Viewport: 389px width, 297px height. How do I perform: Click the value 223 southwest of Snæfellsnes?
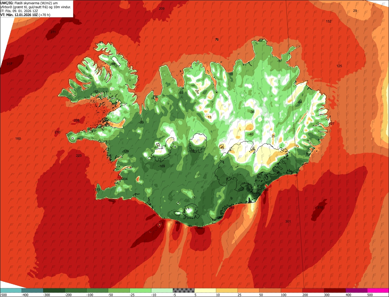coord(79,155)
